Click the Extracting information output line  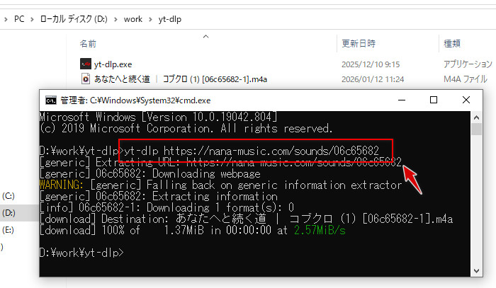(159, 197)
